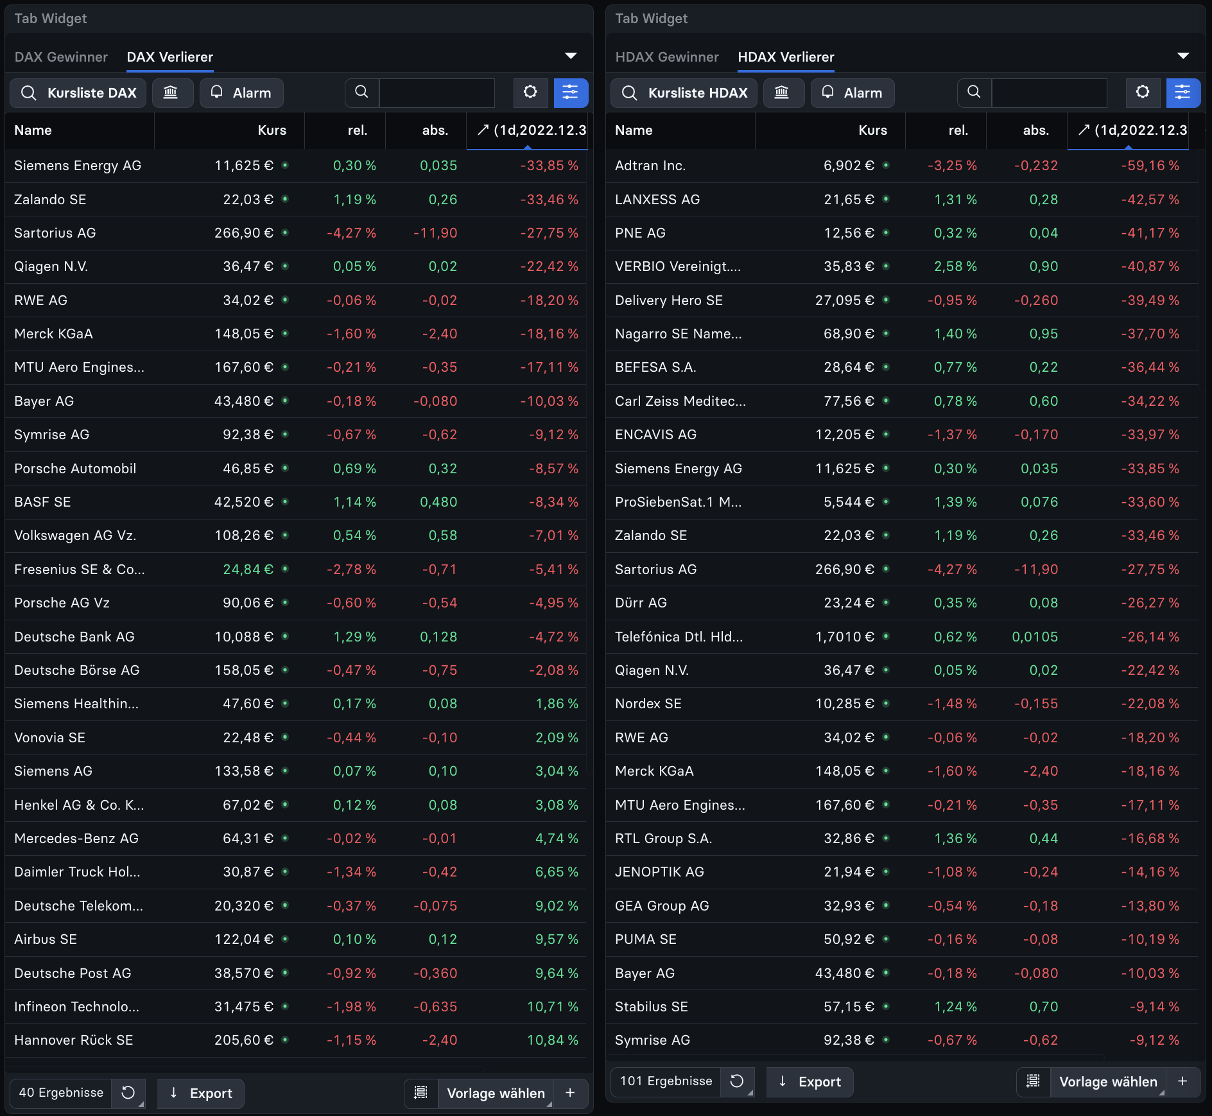1212x1116 pixels.
Task: Export the DAX list
Action: (x=201, y=1093)
